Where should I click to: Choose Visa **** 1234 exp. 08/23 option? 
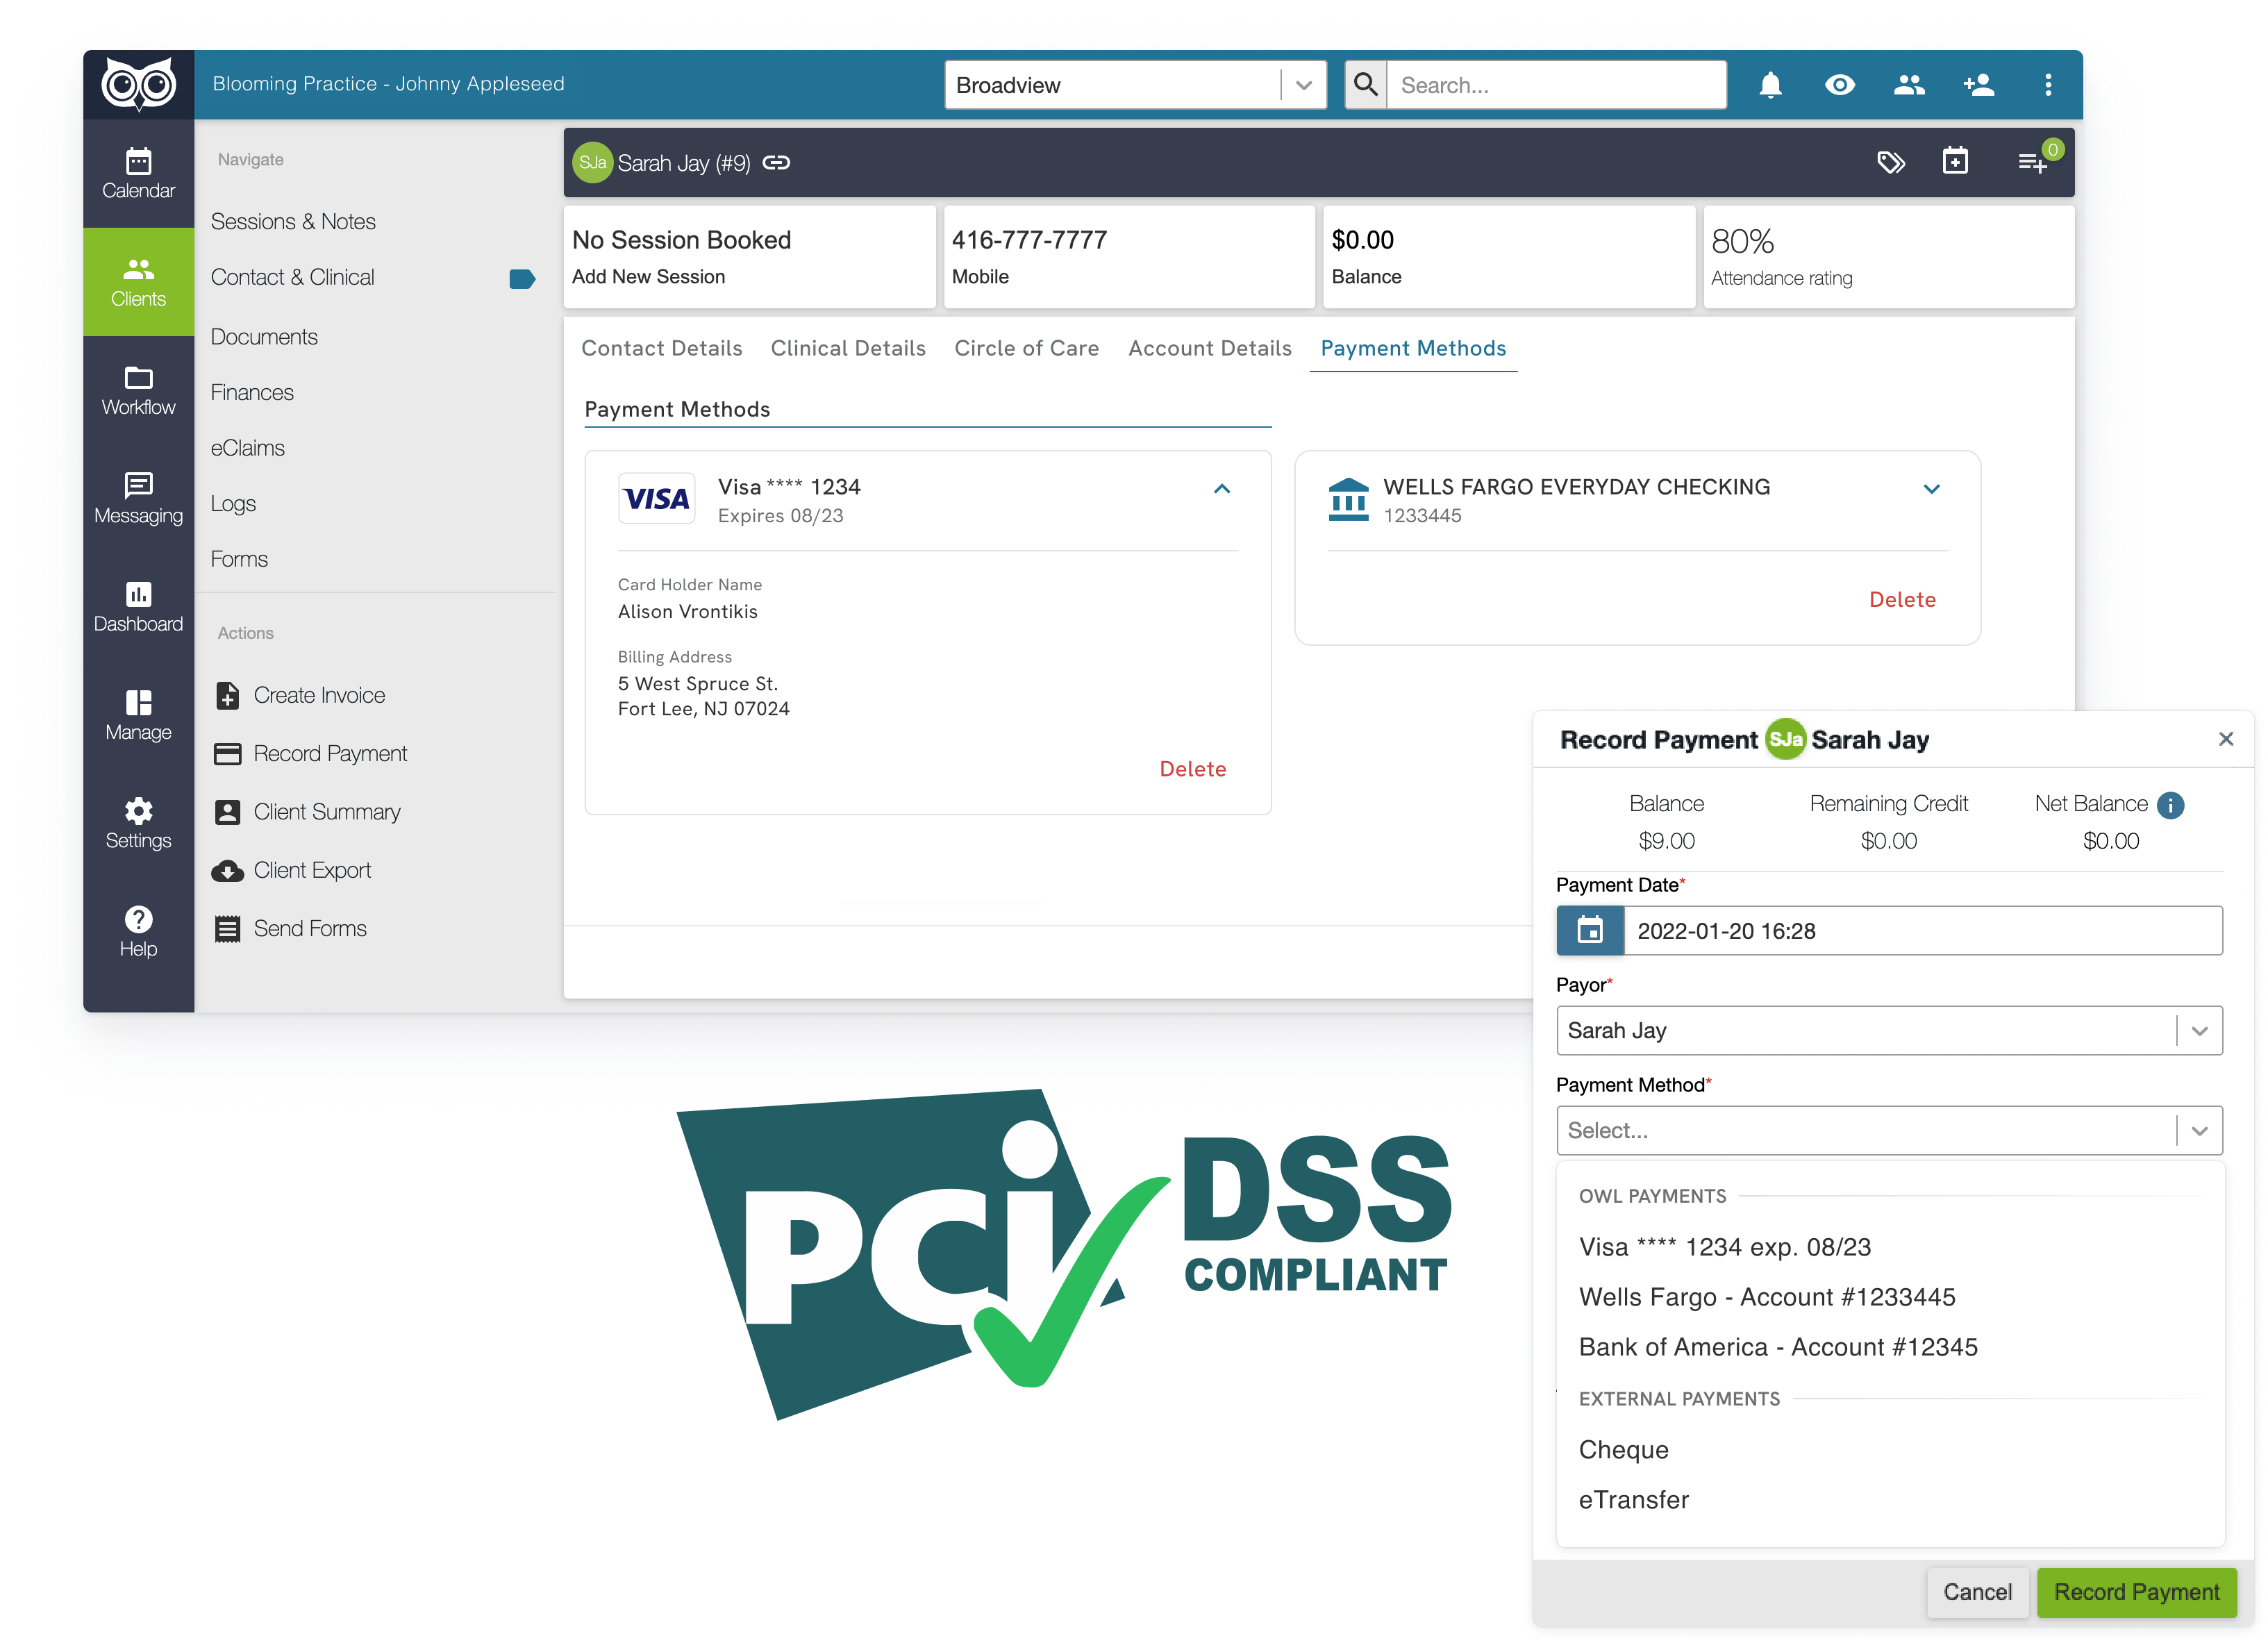tap(1724, 1247)
